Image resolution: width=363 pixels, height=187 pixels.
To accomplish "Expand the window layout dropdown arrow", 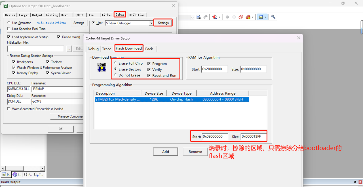I will click(x=265, y=17).
